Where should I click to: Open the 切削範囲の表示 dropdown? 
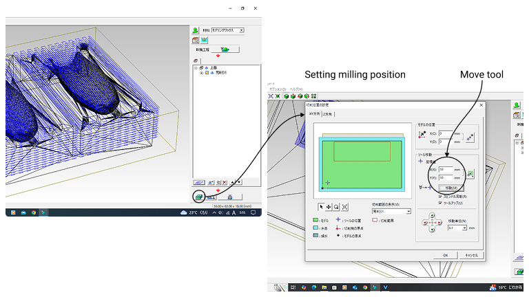(x=391, y=212)
